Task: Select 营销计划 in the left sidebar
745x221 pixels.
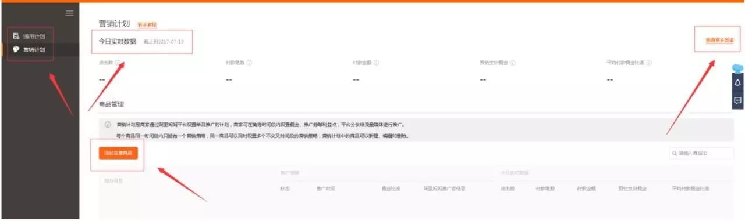Action: point(34,50)
